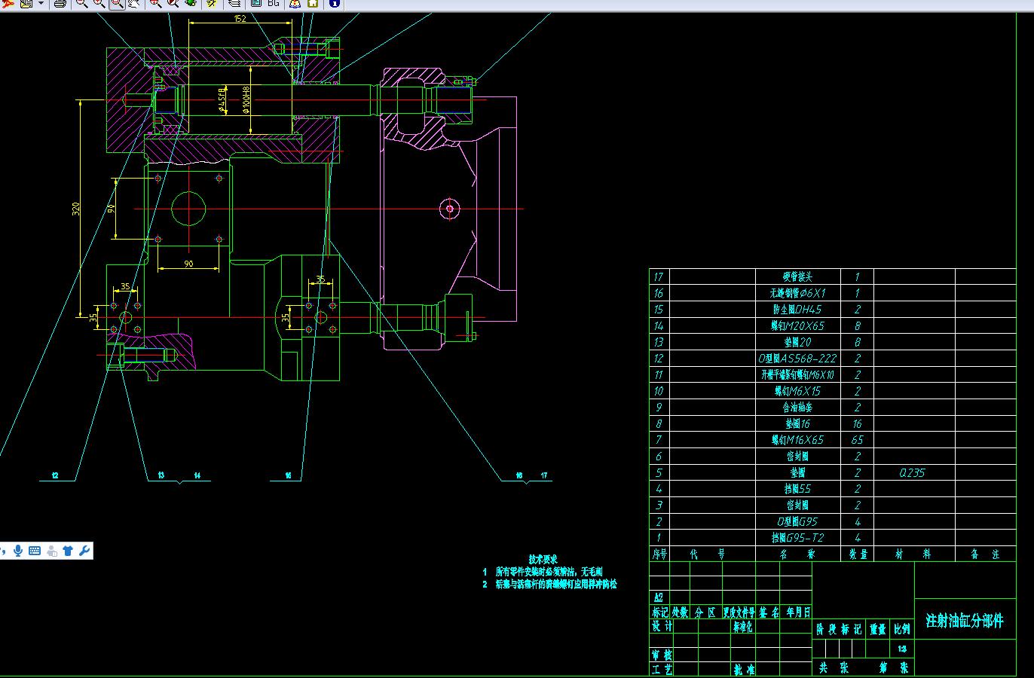Click the greyed user account icon

52,551
